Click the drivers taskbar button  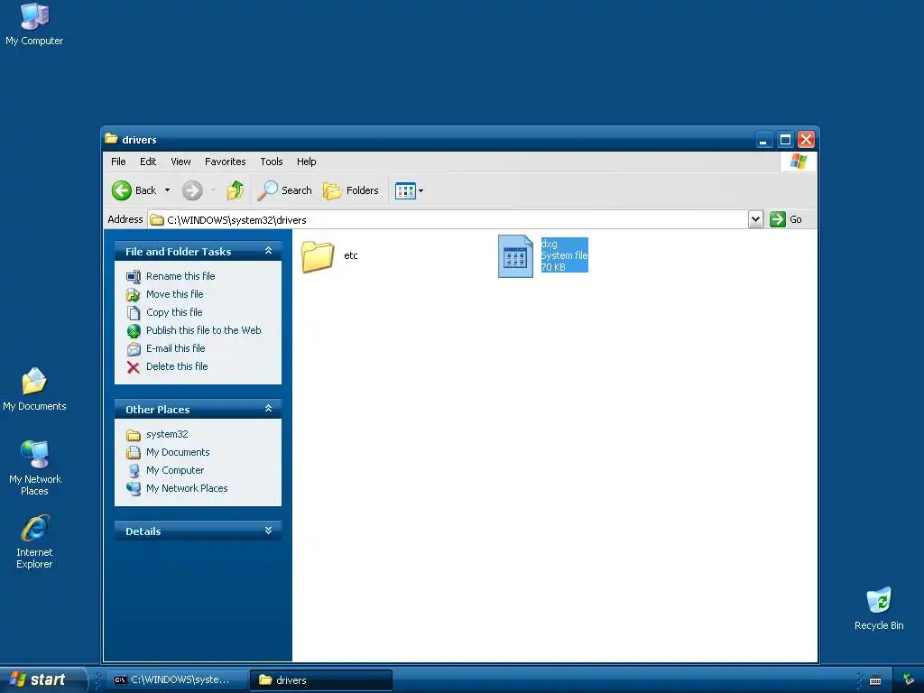[x=321, y=680]
